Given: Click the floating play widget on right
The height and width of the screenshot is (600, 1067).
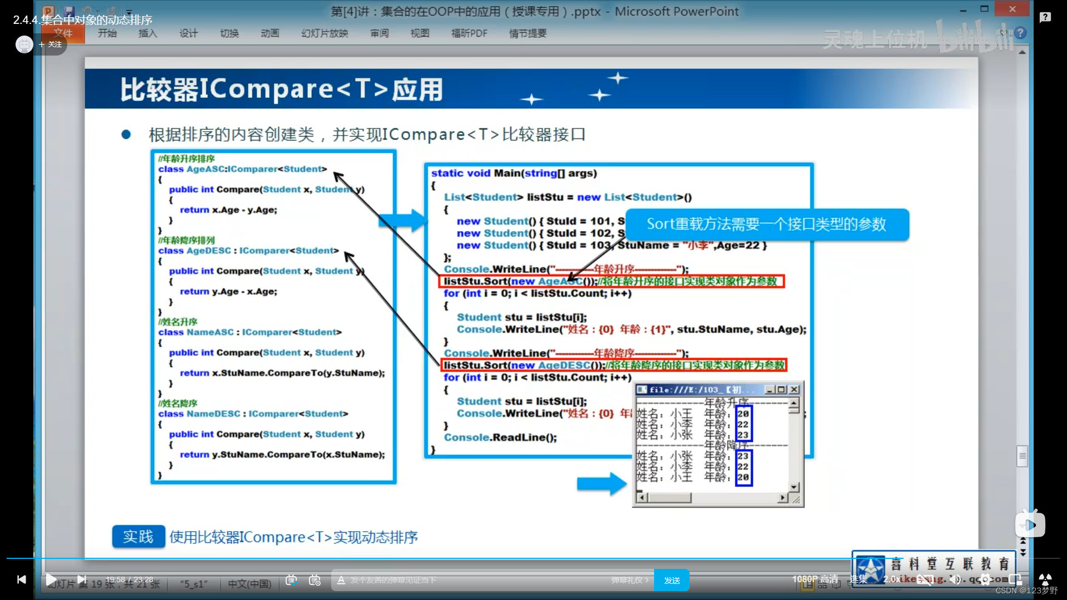Looking at the screenshot, I should pos(1030,524).
